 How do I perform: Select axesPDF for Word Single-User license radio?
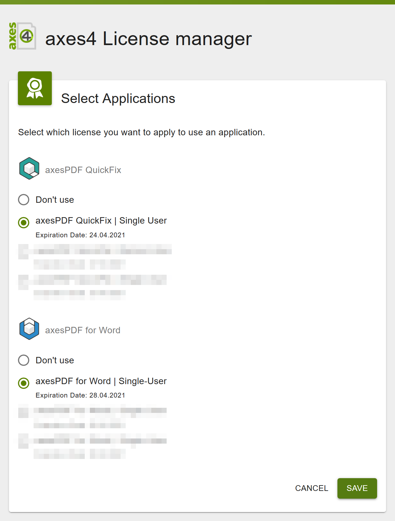(x=24, y=383)
